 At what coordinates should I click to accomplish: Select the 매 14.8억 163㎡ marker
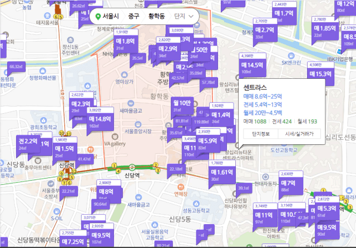click(100, 119)
